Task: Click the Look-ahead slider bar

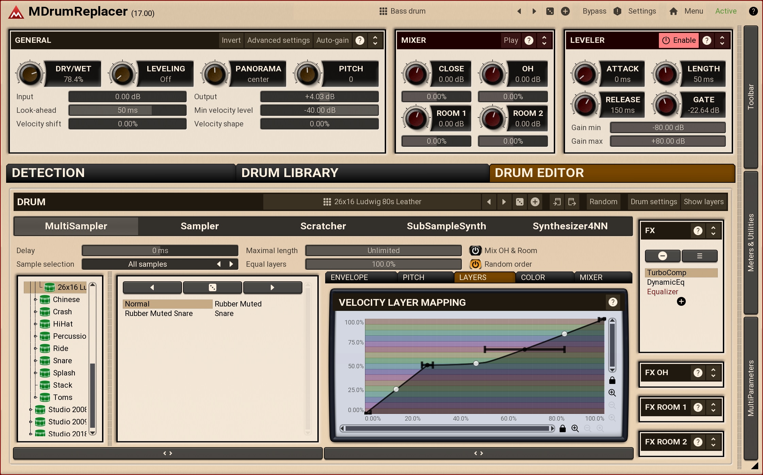Action: [x=128, y=110]
